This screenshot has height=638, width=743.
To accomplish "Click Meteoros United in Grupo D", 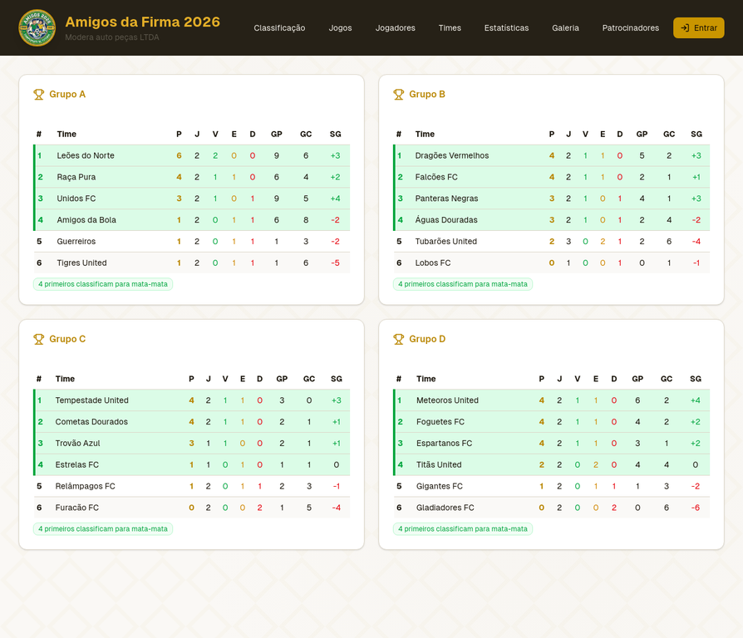I will pos(447,400).
